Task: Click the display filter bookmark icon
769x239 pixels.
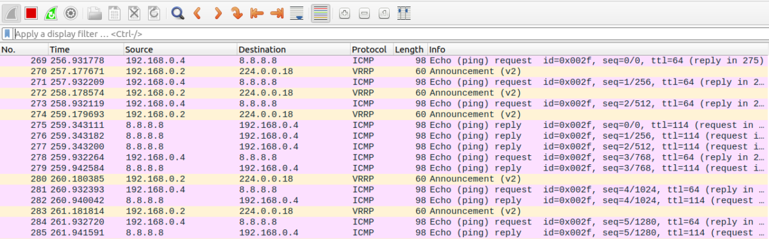Action: 7,34
